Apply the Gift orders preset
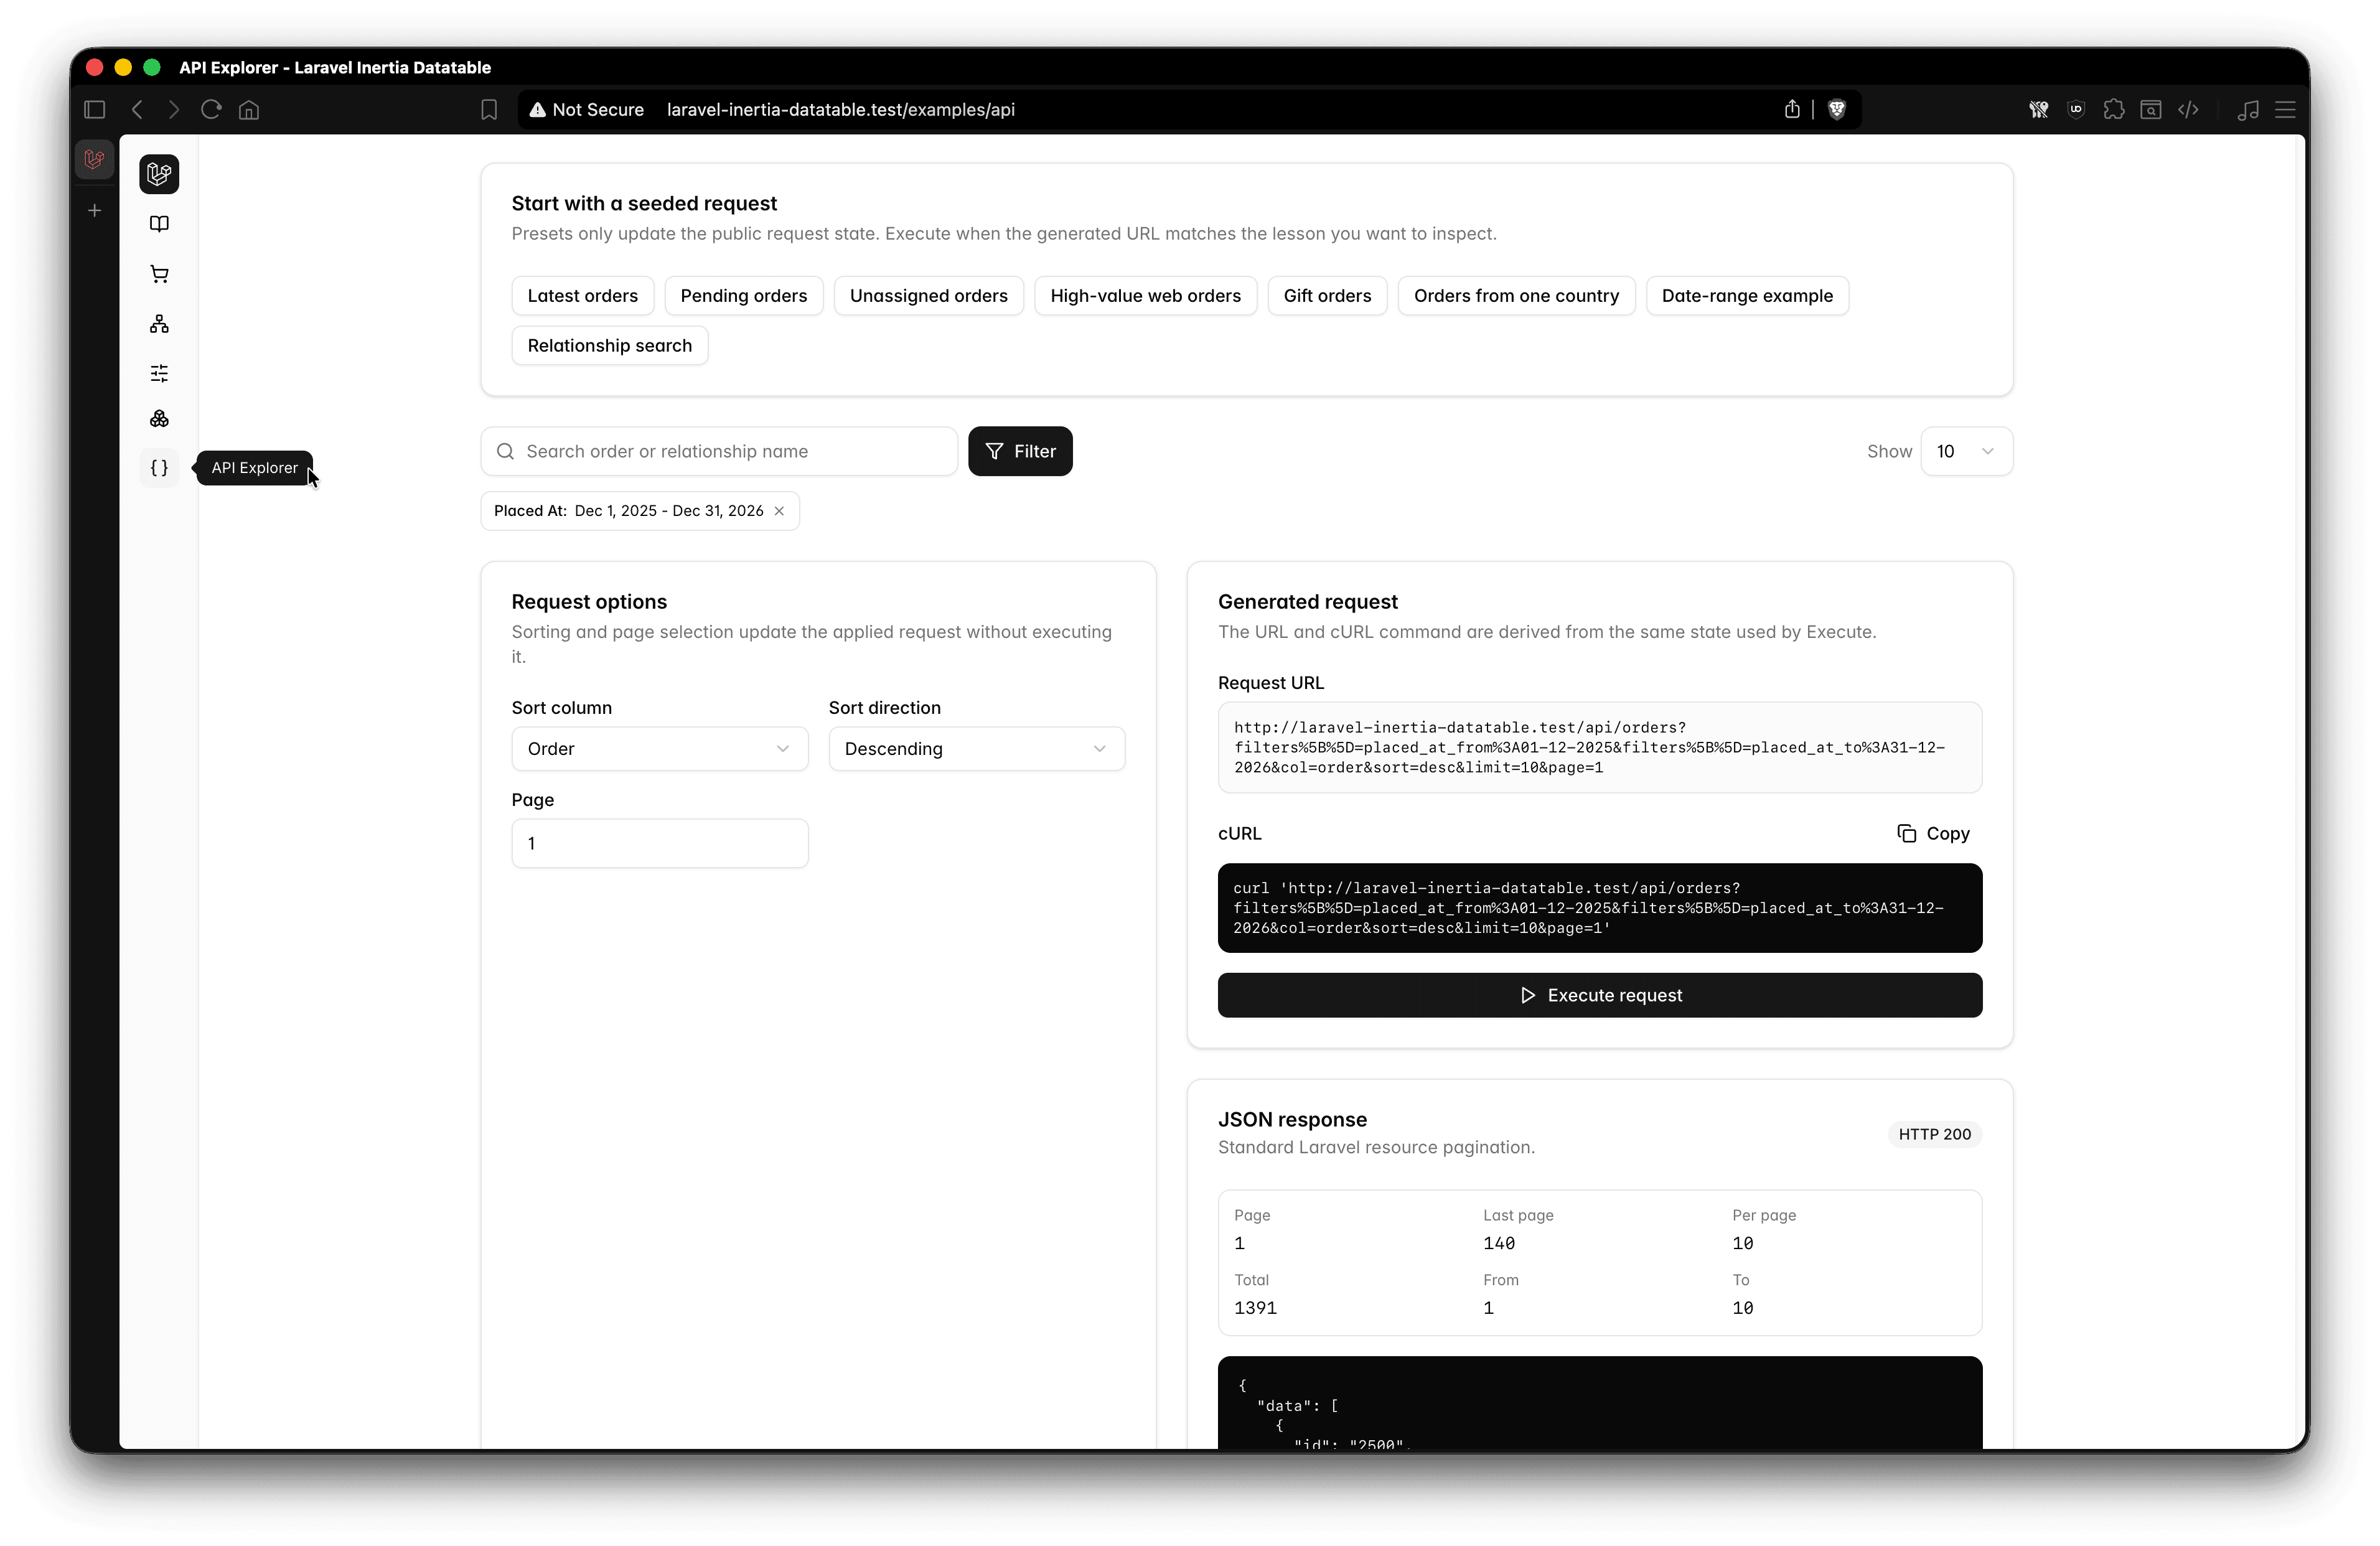 point(1327,296)
